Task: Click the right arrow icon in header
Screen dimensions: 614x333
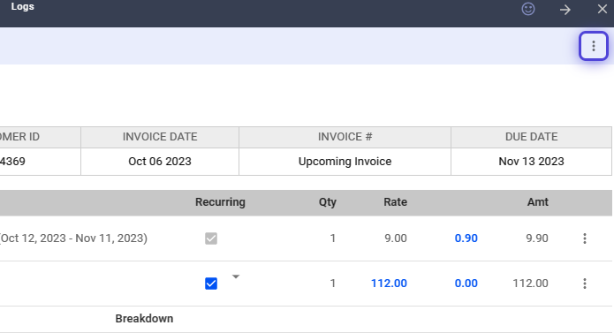Action: tap(565, 10)
